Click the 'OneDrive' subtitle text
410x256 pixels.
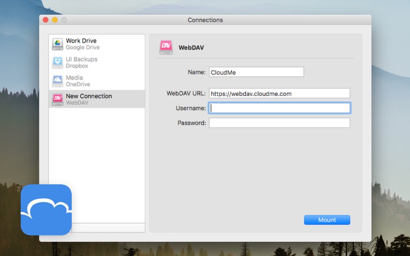pos(78,84)
